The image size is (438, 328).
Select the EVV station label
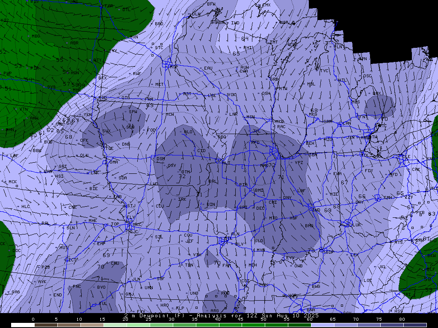point(290,258)
